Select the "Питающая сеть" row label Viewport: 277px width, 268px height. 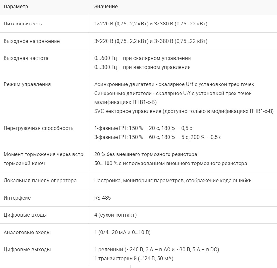point(23,24)
